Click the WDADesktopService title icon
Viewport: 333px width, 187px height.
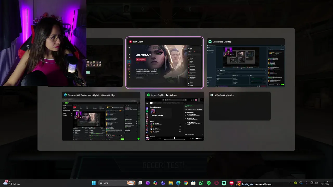point(212,95)
